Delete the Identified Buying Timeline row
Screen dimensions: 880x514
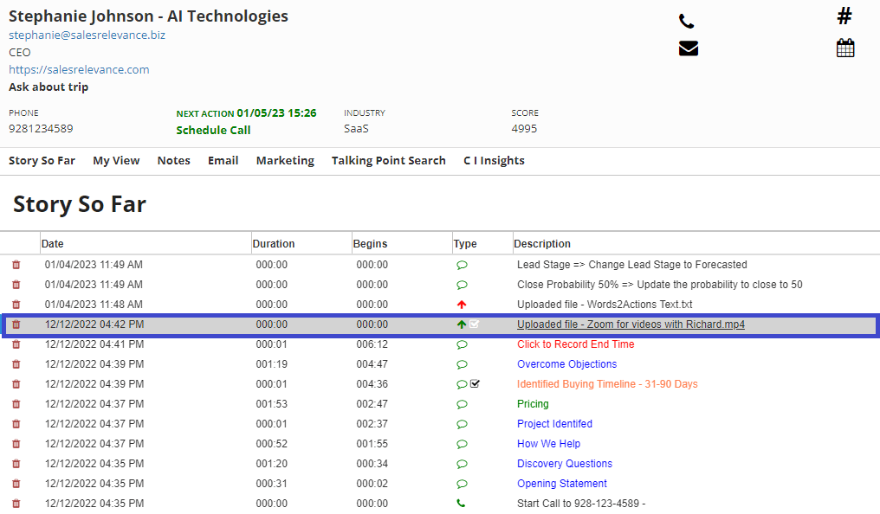pos(16,384)
